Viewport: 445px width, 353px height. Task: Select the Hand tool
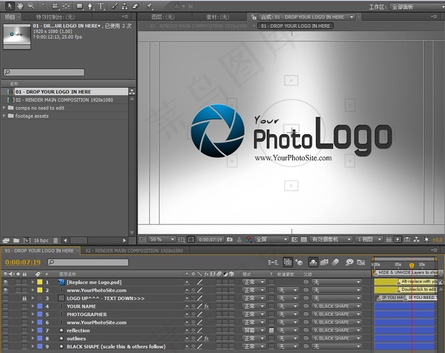(x=20, y=6)
